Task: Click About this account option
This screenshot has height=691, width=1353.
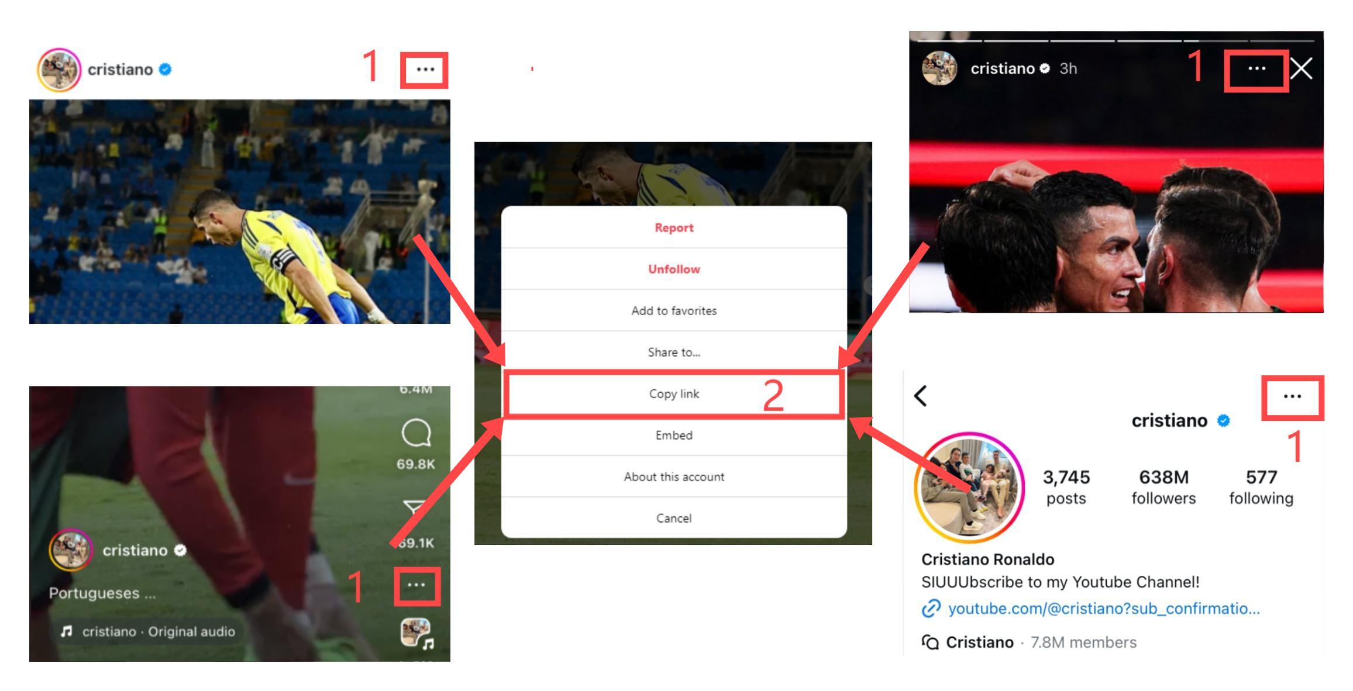Action: [673, 476]
